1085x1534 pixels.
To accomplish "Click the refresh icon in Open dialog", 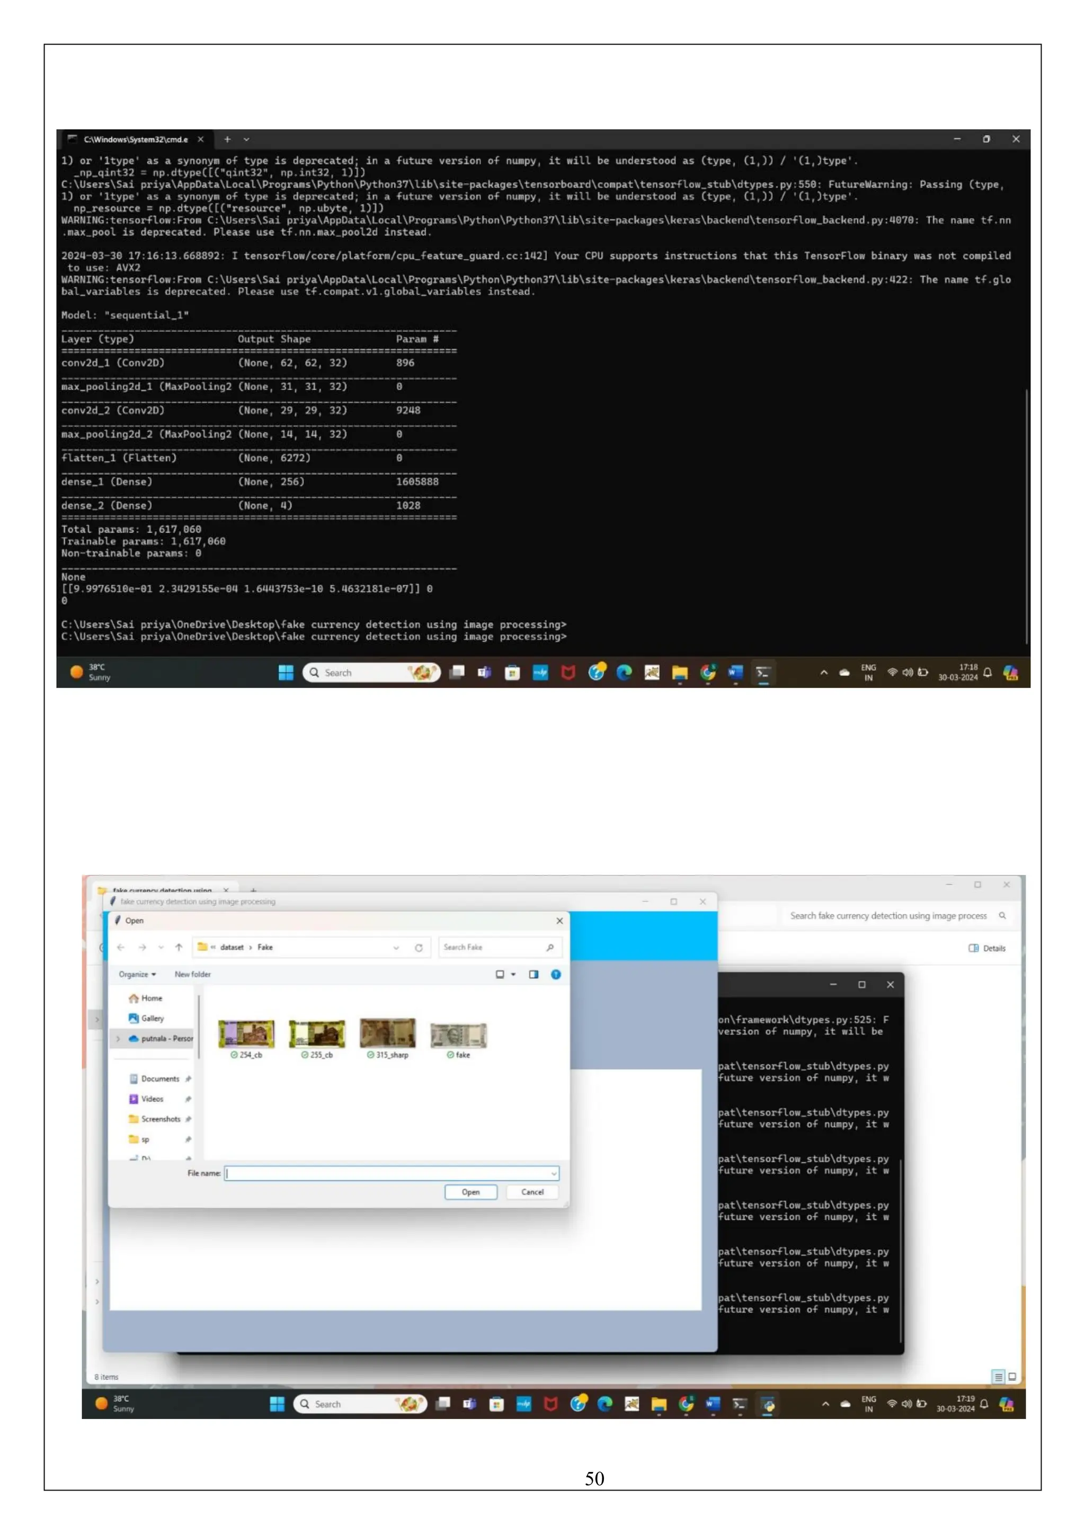I will point(419,948).
